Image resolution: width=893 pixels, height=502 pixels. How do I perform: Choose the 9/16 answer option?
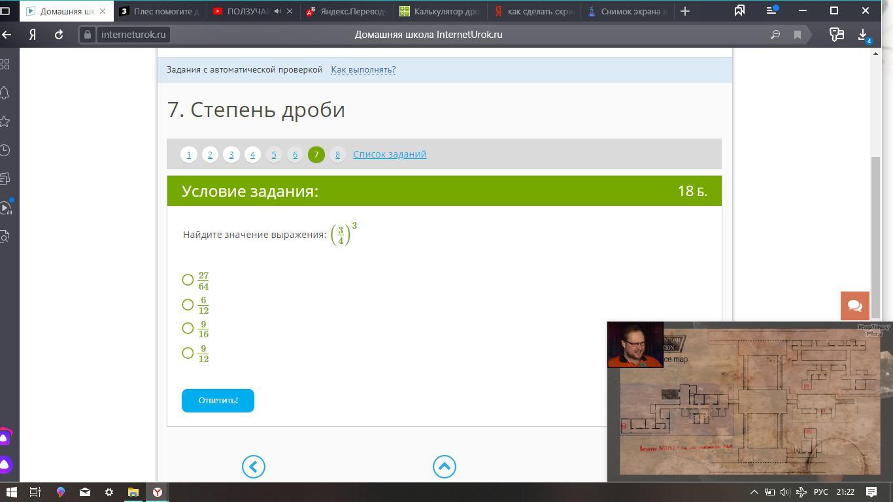click(188, 328)
